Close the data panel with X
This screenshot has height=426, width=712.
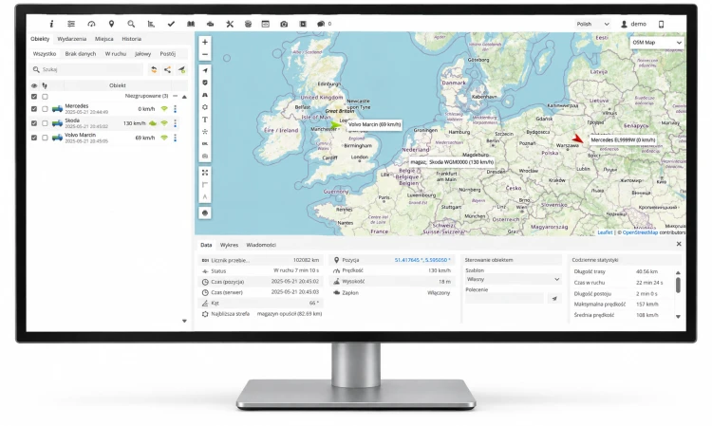[679, 244]
